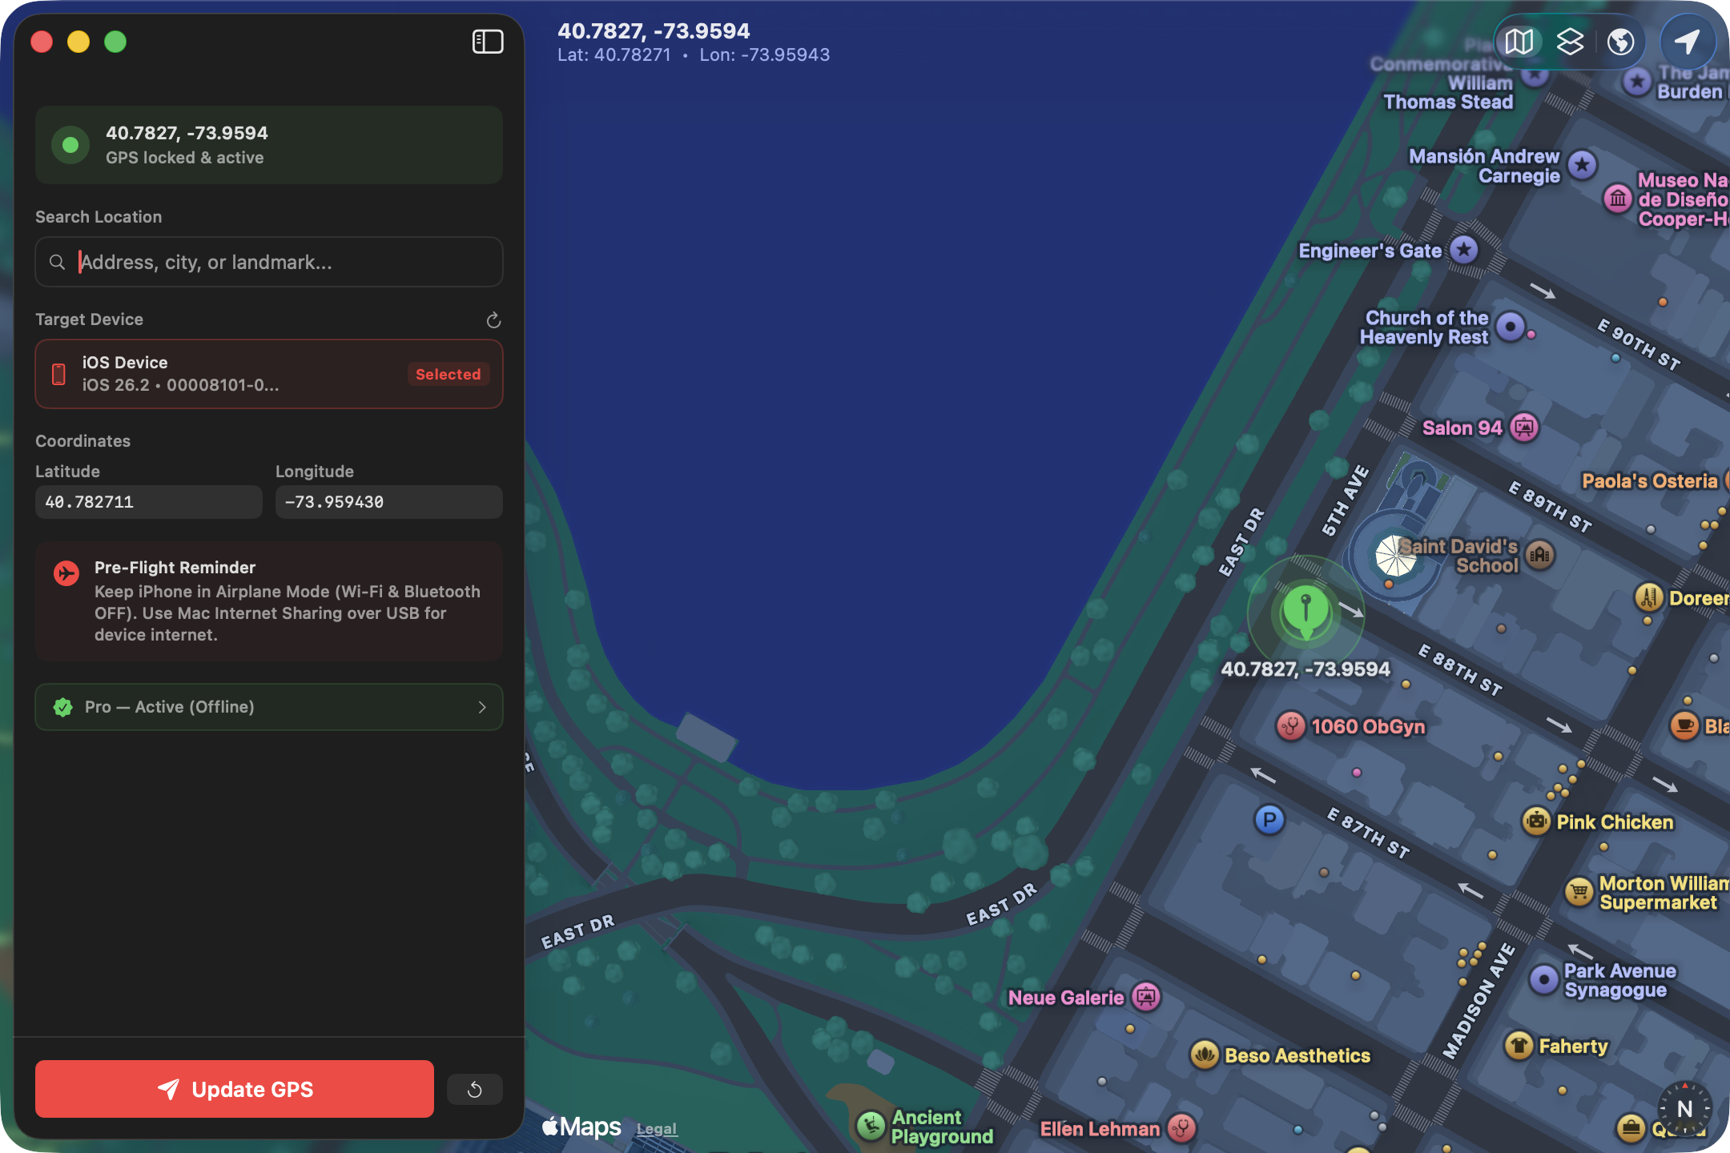The image size is (1730, 1153).
Task: Click Morton Williams Supermarket cart icon
Action: coord(1579,891)
